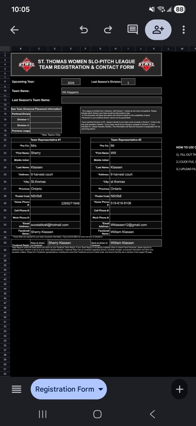Select the Perfered Division value cell

pos(46,114)
